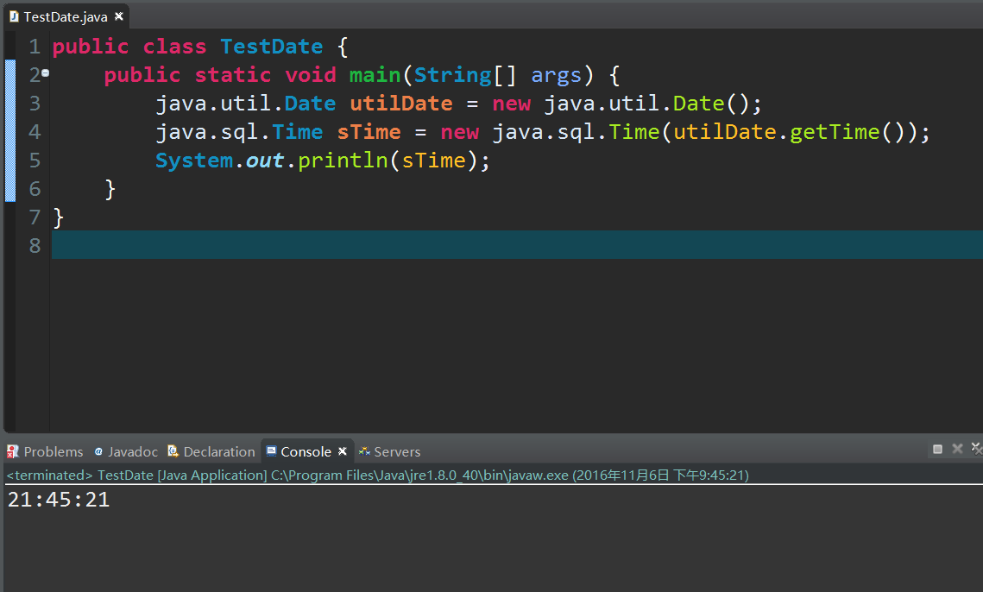Open the Servers view tab

click(x=389, y=451)
